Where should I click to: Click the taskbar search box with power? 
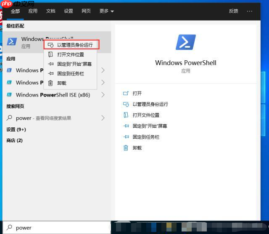[x=57, y=228]
